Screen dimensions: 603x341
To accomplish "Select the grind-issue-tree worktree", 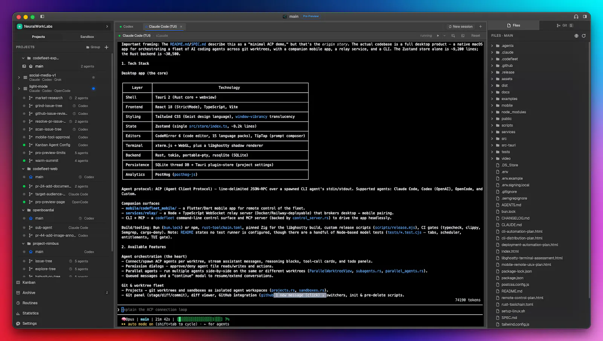I will pos(49,106).
